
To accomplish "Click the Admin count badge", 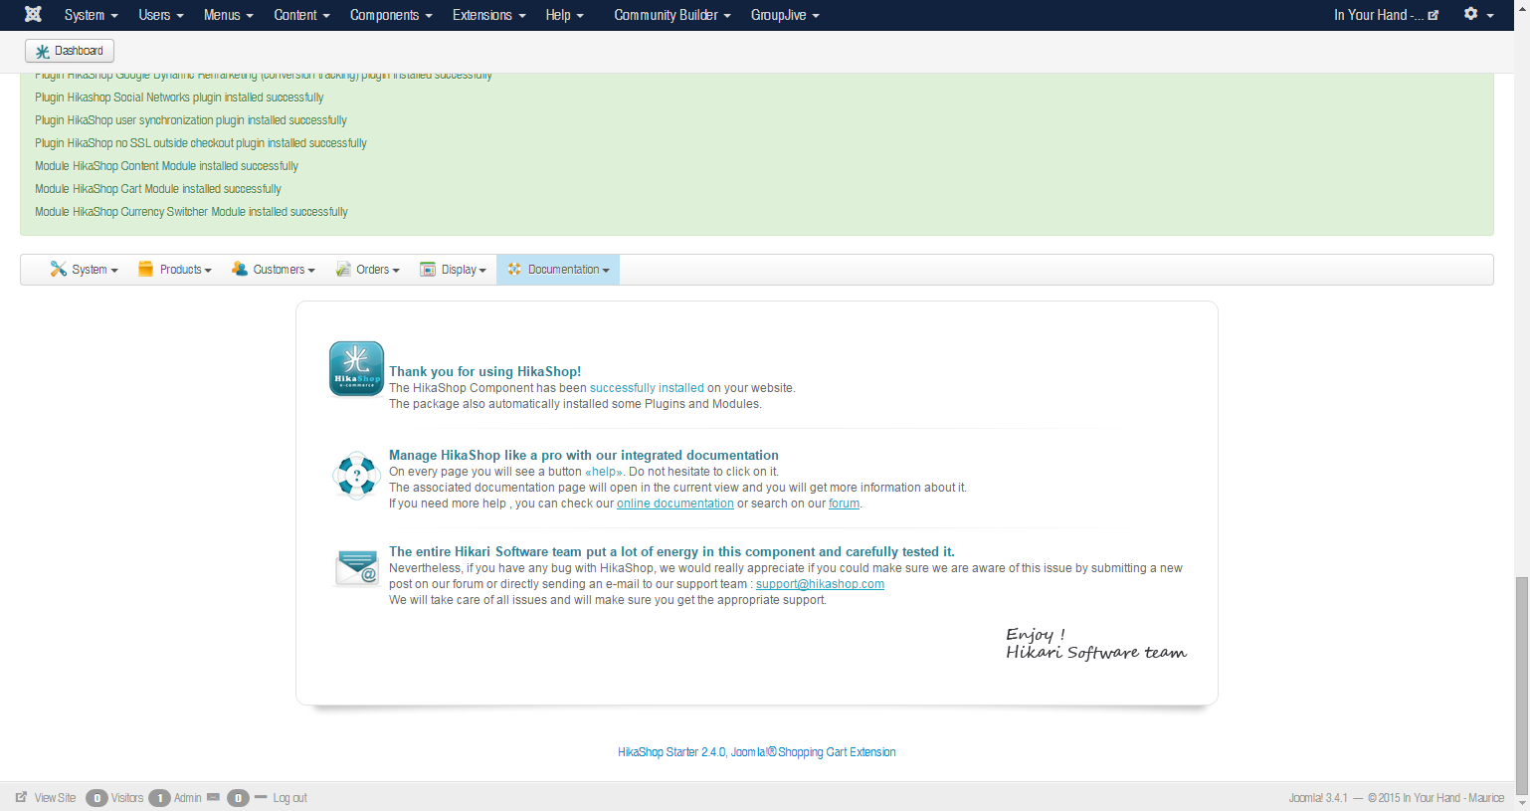I will [x=159, y=798].
